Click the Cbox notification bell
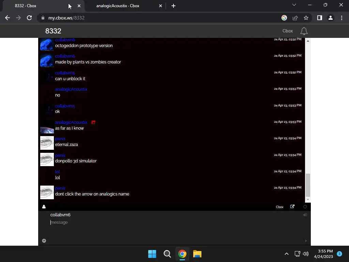349x262 pixels. point(304,31)
